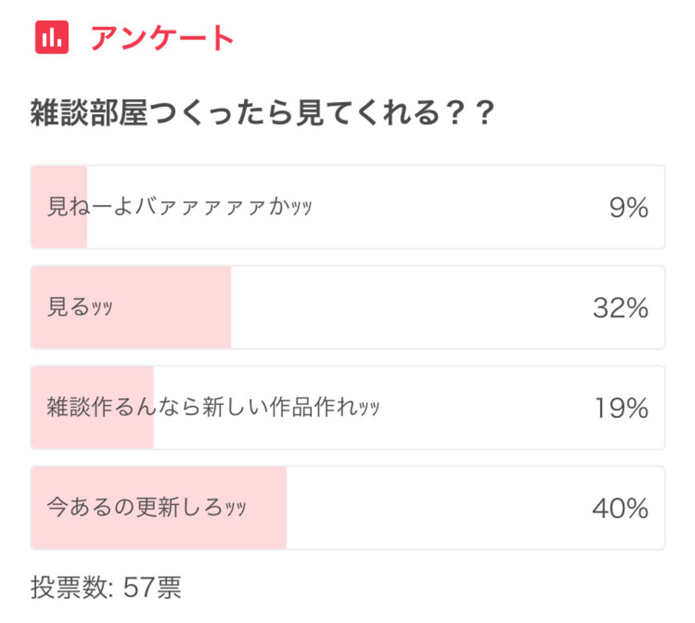Click the アンケート heading text
Screen dimensions: 695x623
[161, 38]
